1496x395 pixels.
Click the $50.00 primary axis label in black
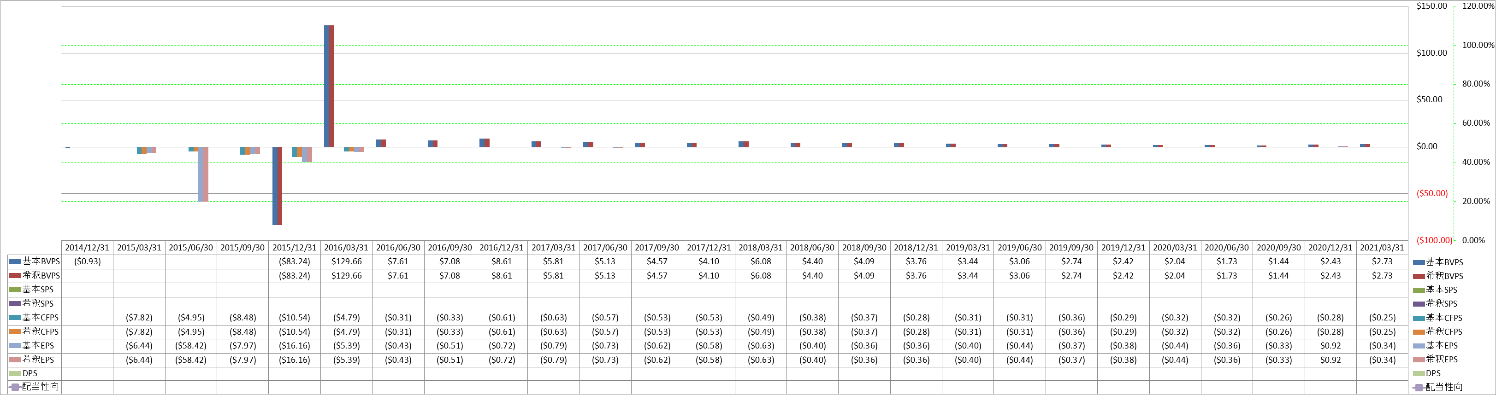[1430, 99]
